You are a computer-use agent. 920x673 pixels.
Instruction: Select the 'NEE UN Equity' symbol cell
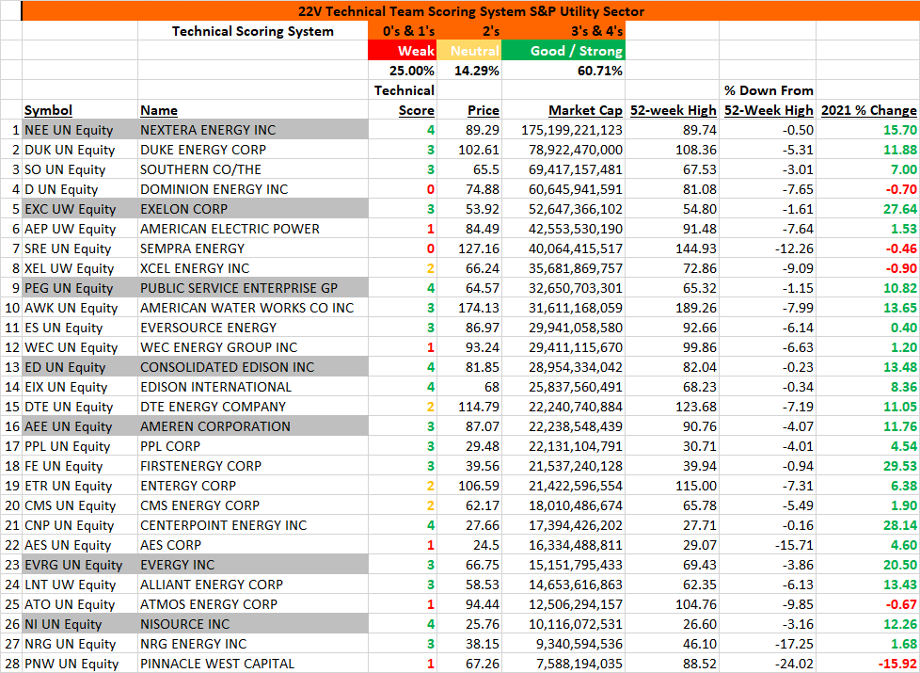80,130
